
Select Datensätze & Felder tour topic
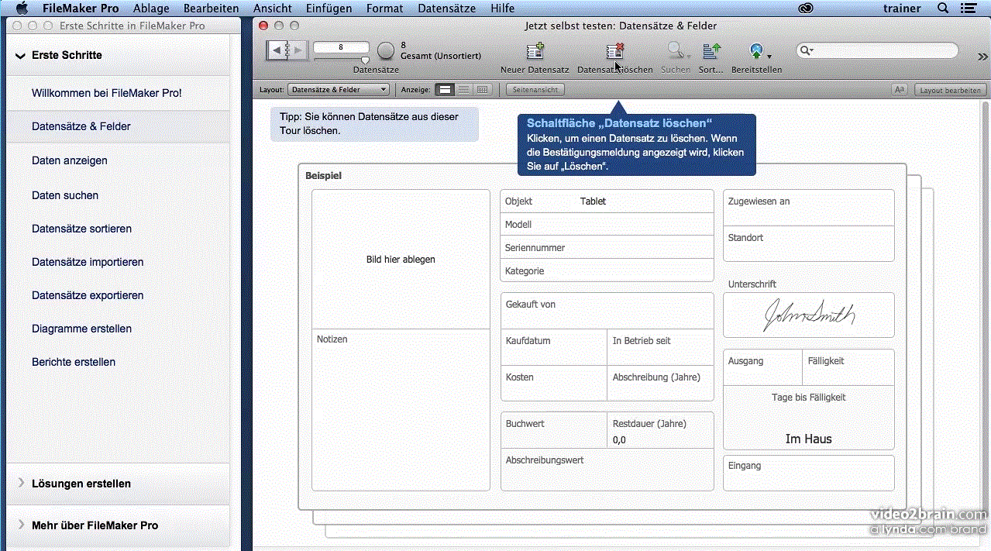tap(81, 126)
